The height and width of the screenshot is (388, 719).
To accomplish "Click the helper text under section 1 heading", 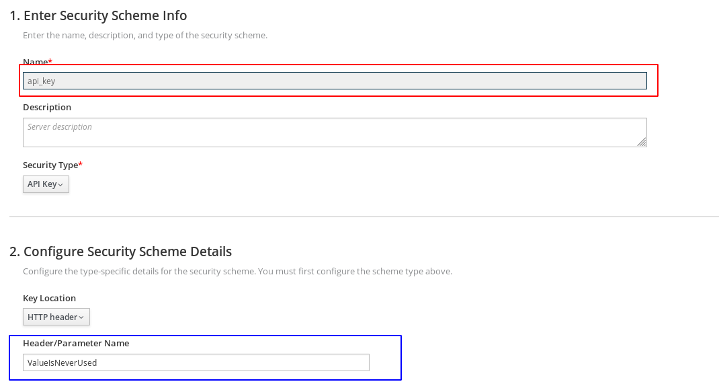I will click(x=145, y=35).
